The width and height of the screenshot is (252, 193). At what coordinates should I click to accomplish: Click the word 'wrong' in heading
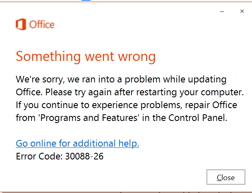tap(137, 56)
